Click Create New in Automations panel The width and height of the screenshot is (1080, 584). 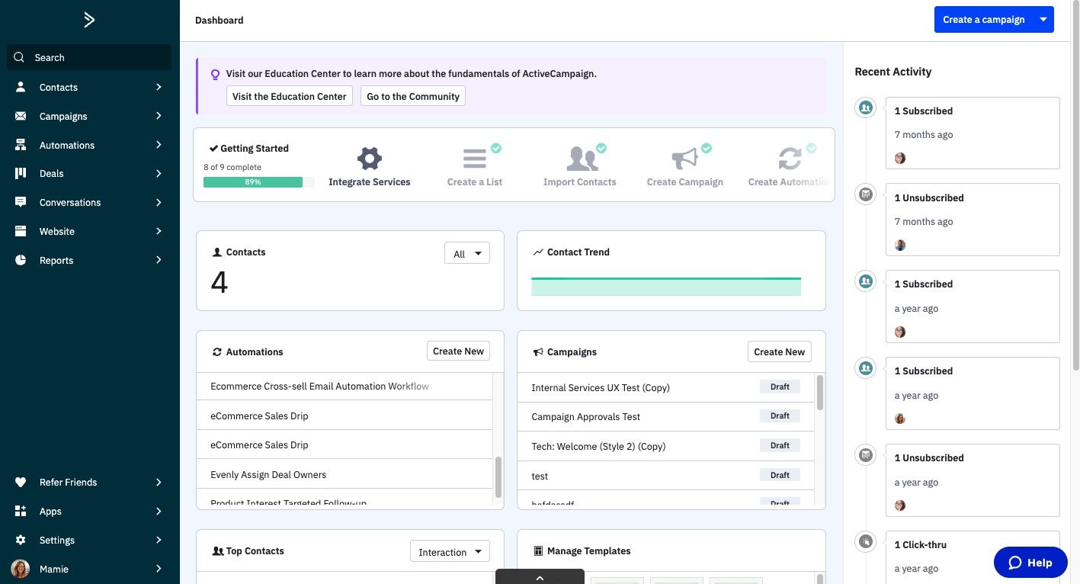click(x=458, y=351)
